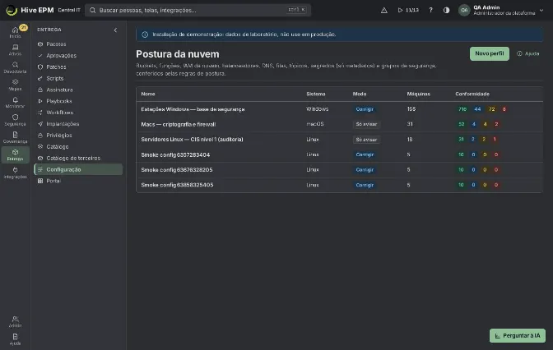
Task: Open the Ajuda link beside Novo perfil
Action: pyautogui.click(x=528, y=53)
